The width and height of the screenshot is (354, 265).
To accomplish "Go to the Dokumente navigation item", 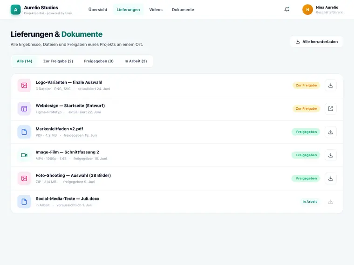I will click(183, 10).
